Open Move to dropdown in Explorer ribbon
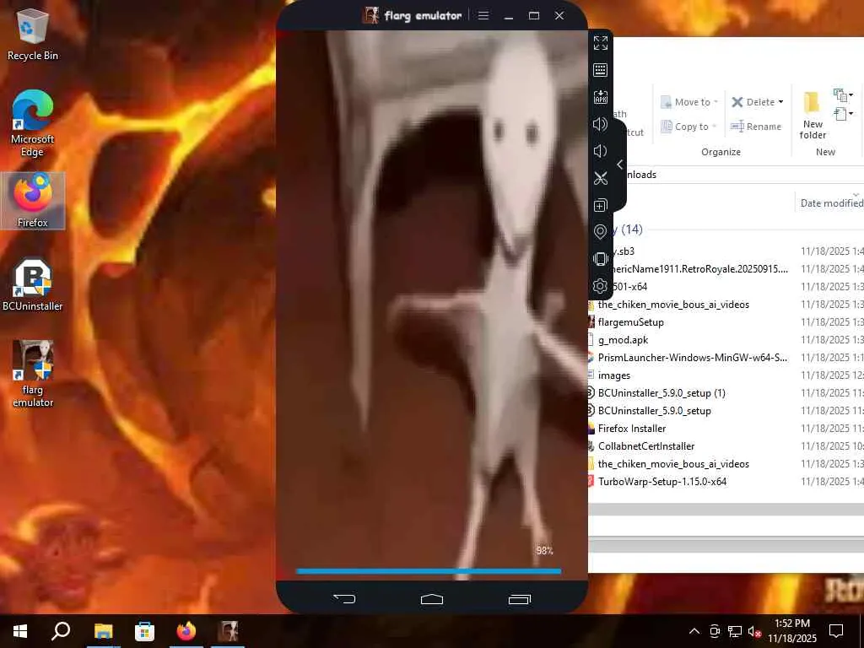The height and width of the screenshot is (648, 864). [x=688, y=102]
